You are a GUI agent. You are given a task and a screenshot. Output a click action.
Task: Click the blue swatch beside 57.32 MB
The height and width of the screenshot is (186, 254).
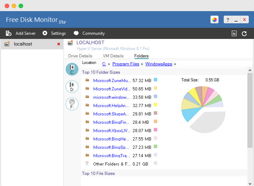click(156, 80)
